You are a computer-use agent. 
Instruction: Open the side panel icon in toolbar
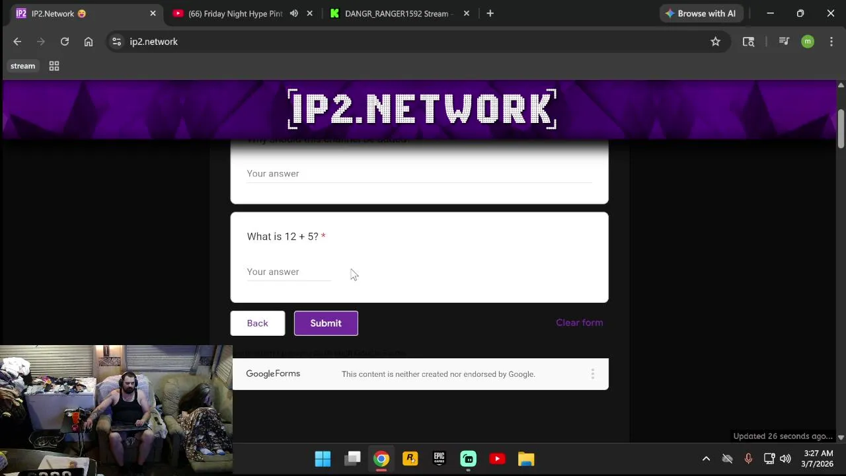pos(748,42)
